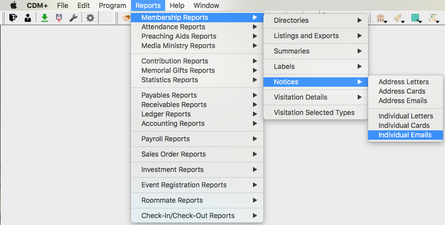Click the exit door icon in toolbar
Screen dimensions: 445x225
point(13,18)
